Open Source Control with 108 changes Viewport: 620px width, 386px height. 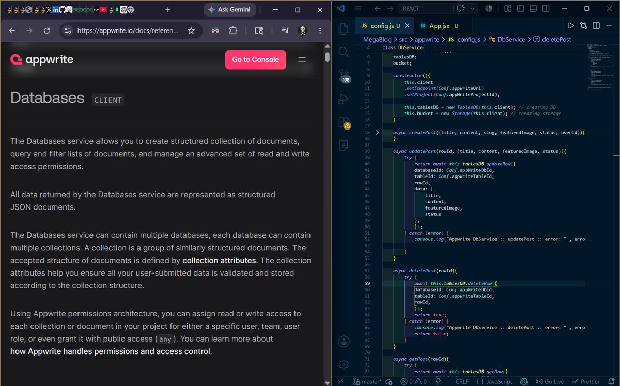(x=344, y=76)
